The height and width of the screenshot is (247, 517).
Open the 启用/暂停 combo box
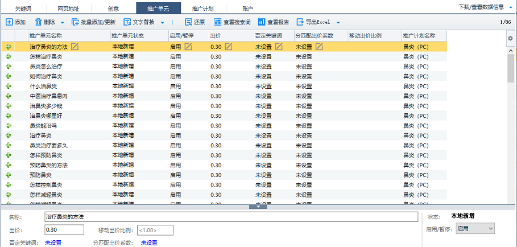click(x=475, y=229)
